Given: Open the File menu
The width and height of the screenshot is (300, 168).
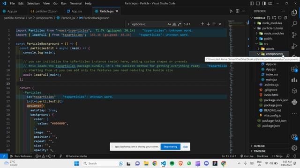Looking at the screenshot, I should tap(12, 3).
